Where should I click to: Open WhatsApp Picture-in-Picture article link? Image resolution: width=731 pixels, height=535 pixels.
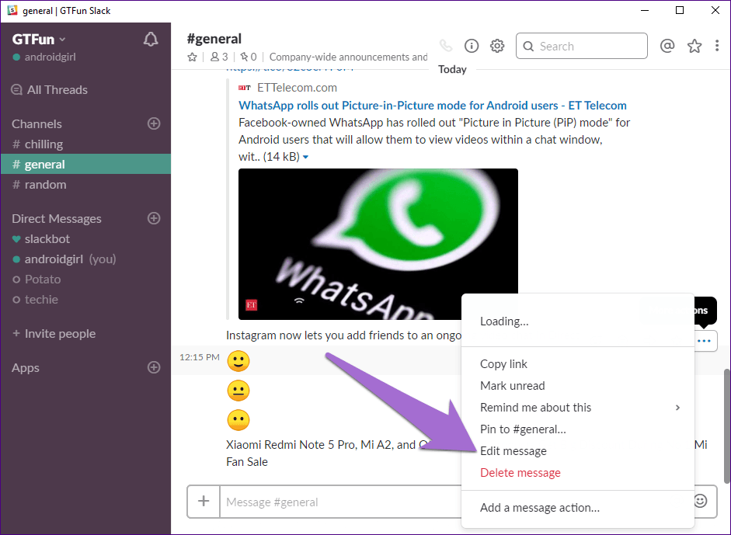pos(433,106)
